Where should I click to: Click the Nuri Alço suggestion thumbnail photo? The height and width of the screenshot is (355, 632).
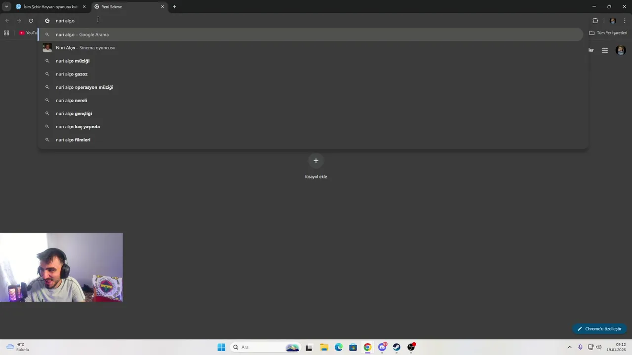pyautogui.click(x=47, y=48)
